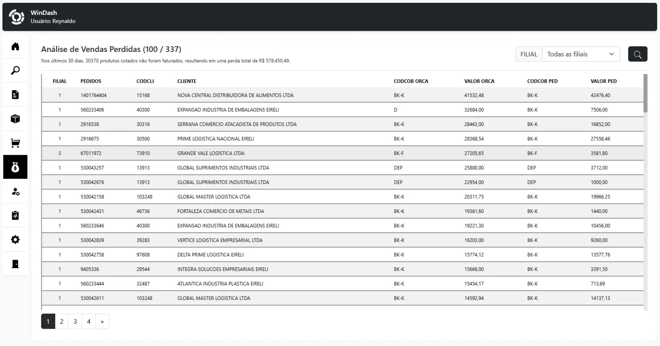Jump to page 4 in pagination
This screenshot has height=346, width=660.
(89, 321)
